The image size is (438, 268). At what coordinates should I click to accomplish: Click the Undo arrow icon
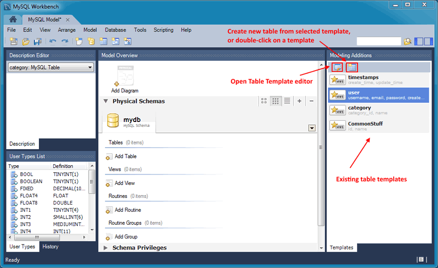(53, 42)
